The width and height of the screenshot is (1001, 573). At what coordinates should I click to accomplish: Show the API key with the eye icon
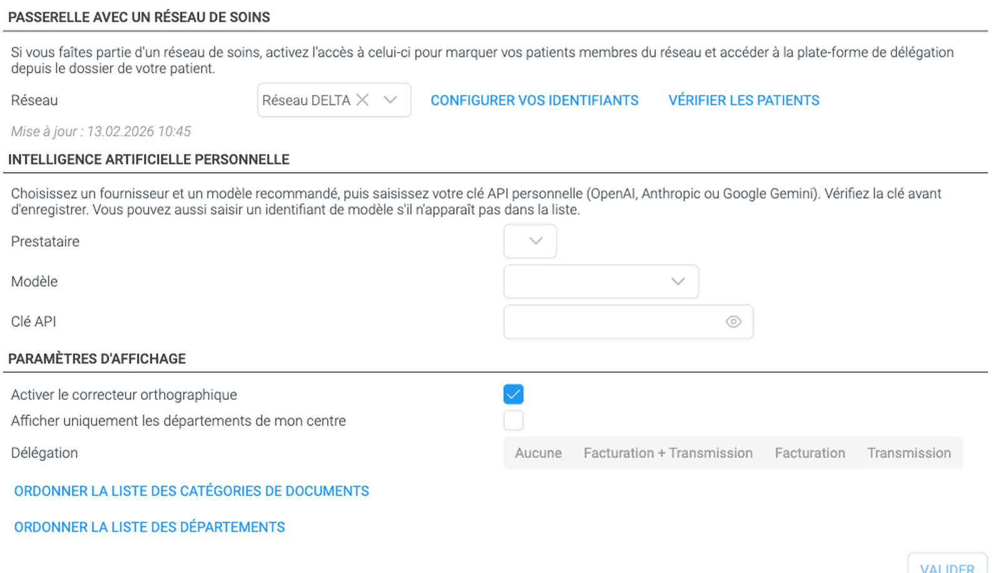(x=733, y=322)
